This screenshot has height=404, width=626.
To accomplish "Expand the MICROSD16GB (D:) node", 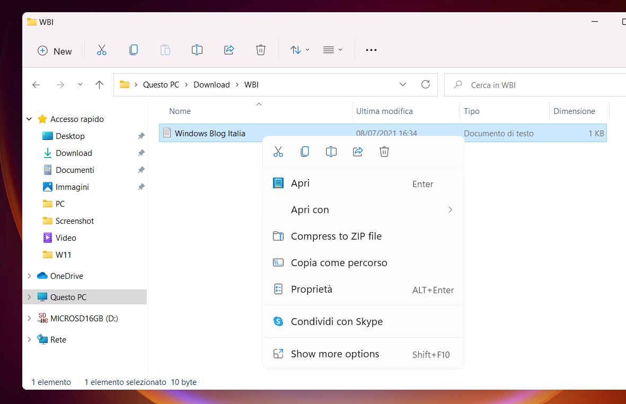I will (29, 318).
